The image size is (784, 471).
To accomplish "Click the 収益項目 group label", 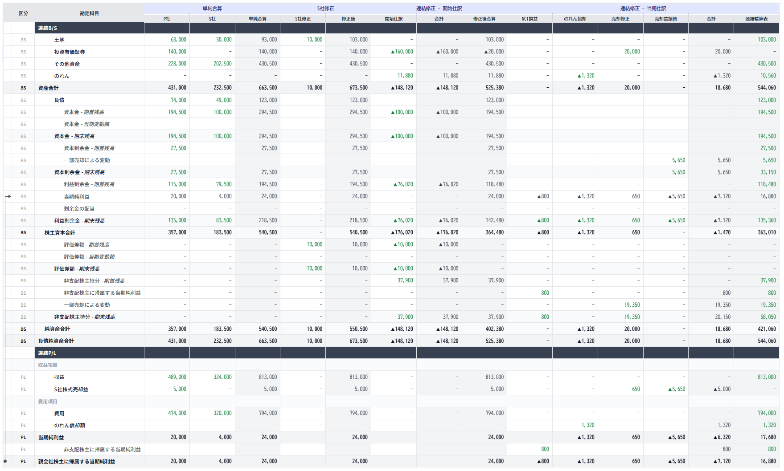I will point(48,365).
